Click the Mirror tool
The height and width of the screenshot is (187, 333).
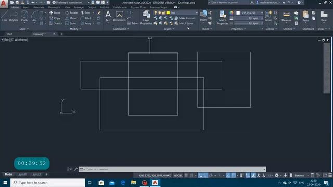coord(71,18)
